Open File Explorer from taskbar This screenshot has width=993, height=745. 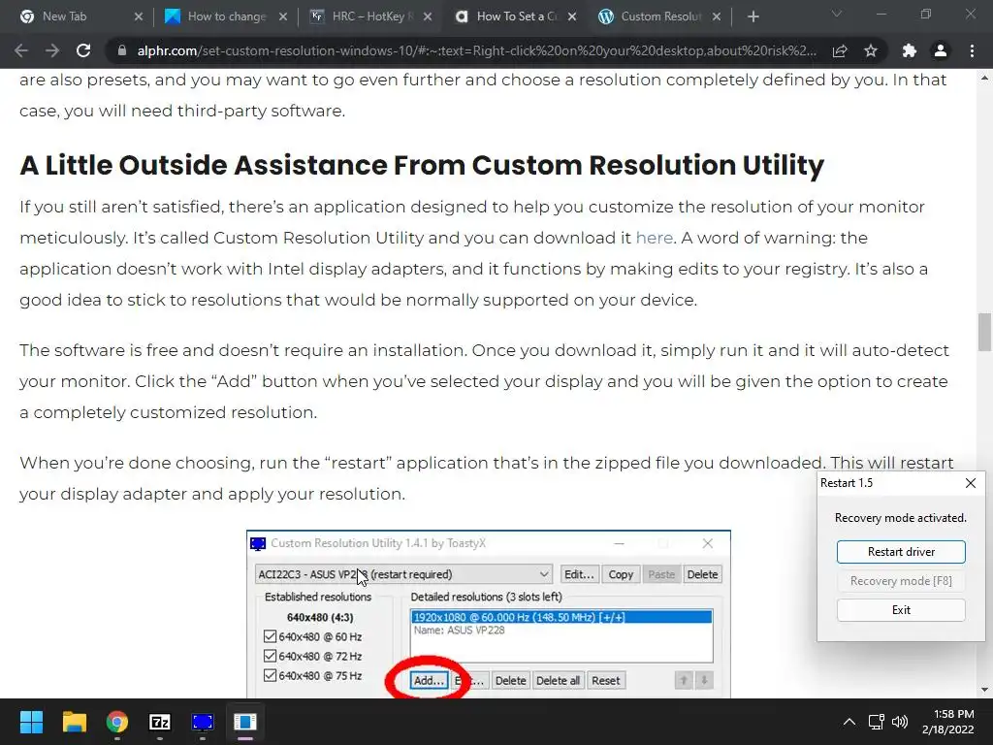pos(74,722)
